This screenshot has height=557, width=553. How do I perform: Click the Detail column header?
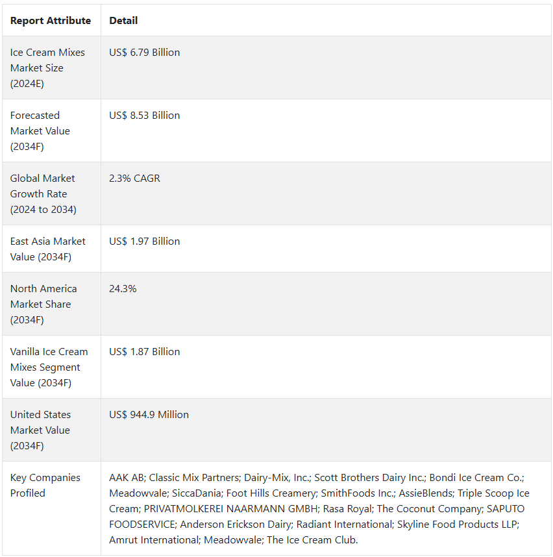click(x=123, y=21)
